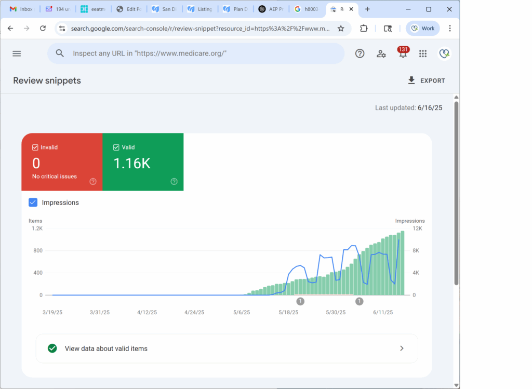
Task: Open user and permissions settings icon
Action: click(381, 53)
